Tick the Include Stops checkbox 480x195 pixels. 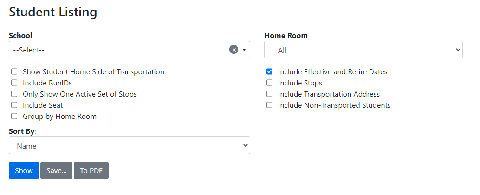pyautogui.click(x=270, y=83)
